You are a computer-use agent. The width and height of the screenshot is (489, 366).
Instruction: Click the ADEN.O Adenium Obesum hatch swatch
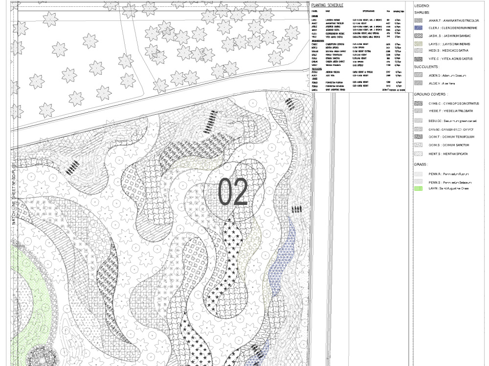pyautogui.click(x=418, y=75)
